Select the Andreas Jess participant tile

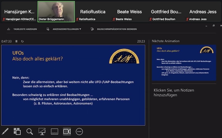[202, 12]
